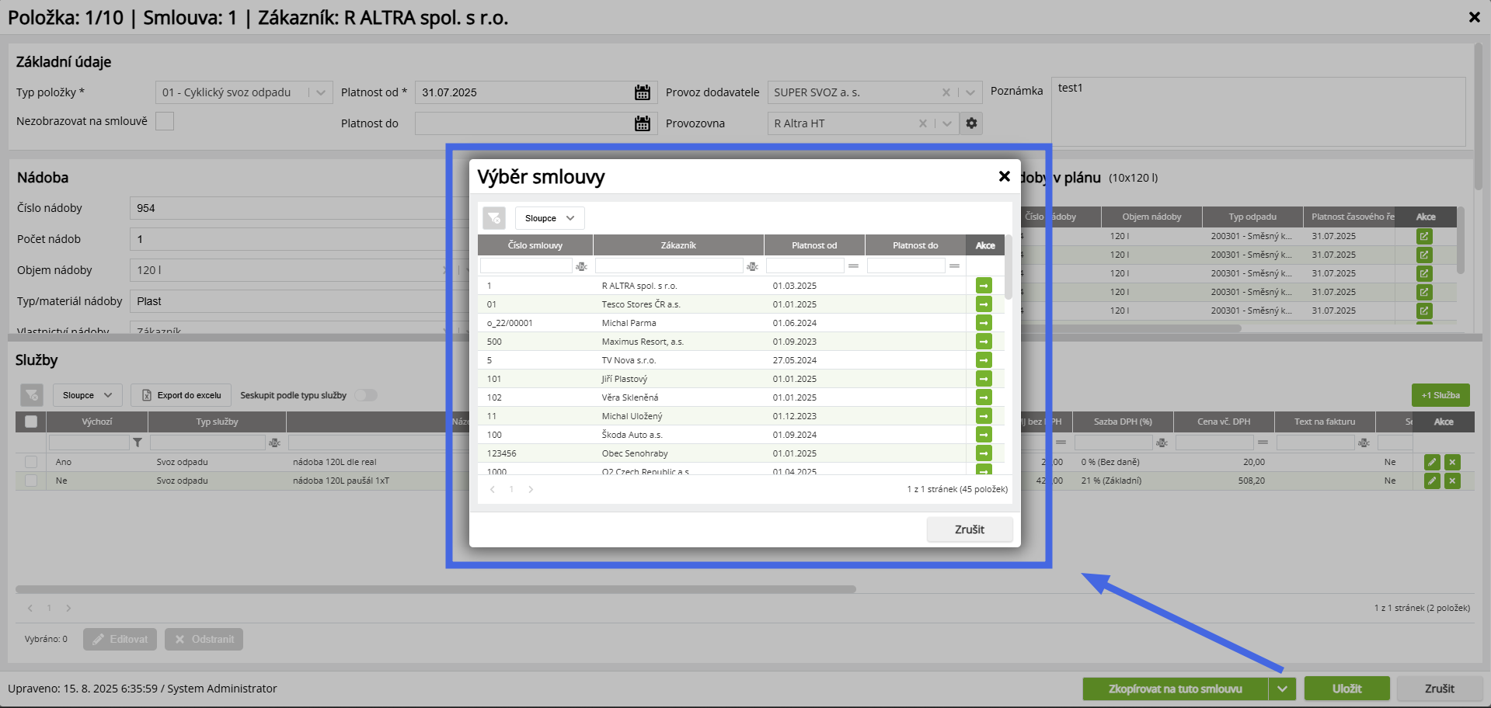Click green arrow for Michal Parma contract
This screenshot has width=1491, height=708.
pyautogui.click(x=984, y=323)
